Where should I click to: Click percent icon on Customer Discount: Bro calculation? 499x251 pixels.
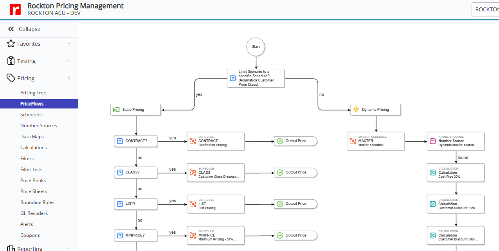point(433,204)
